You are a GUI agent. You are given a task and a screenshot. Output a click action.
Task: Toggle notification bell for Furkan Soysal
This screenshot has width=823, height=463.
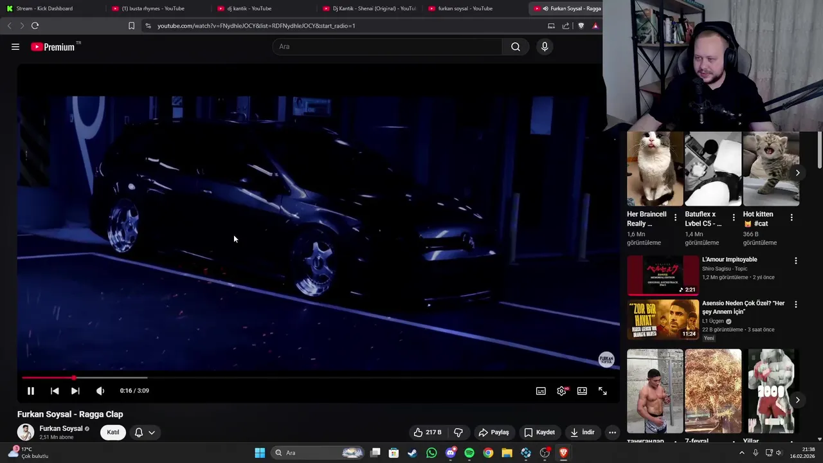coord(138,432)
